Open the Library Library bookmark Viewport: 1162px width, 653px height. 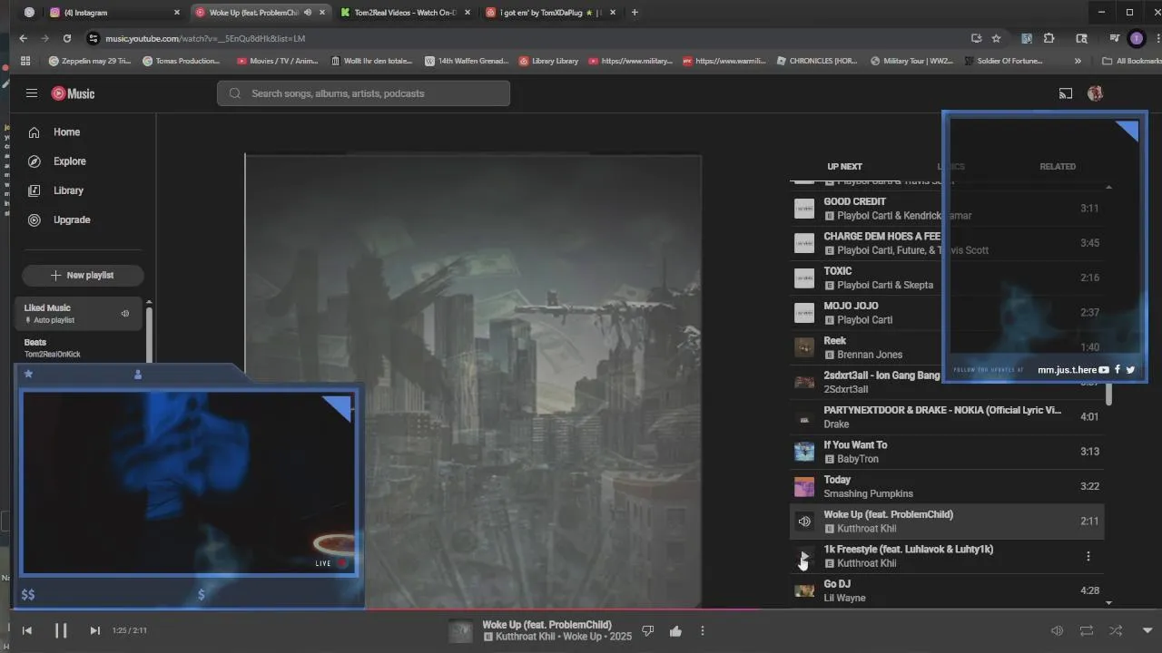tap(548, 61)
